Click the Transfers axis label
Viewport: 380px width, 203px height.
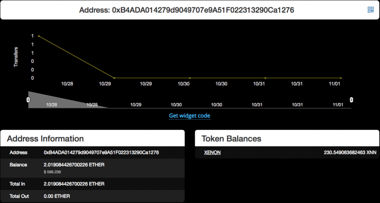coord(16,57)
